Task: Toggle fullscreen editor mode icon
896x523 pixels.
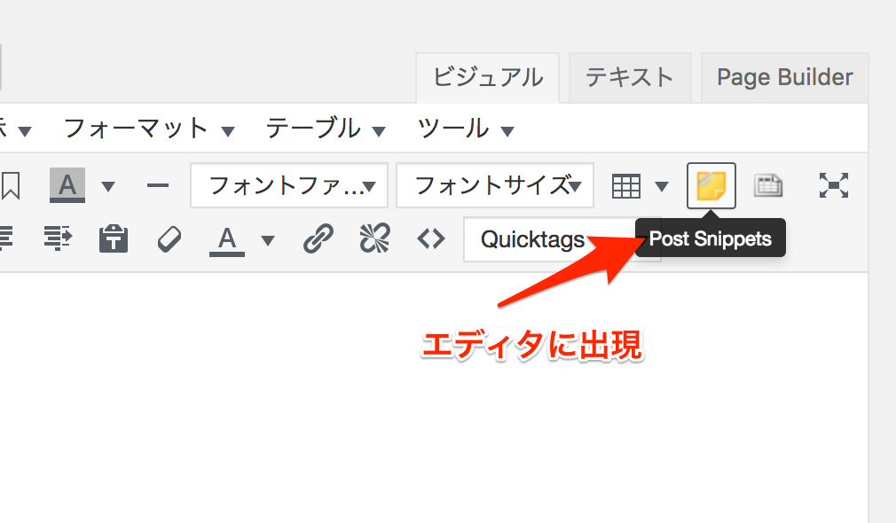Action: point(833,185)
